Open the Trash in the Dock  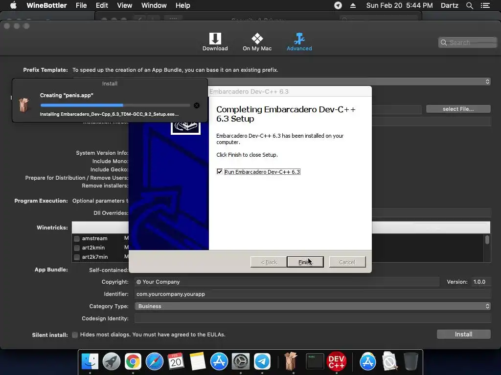411,362
